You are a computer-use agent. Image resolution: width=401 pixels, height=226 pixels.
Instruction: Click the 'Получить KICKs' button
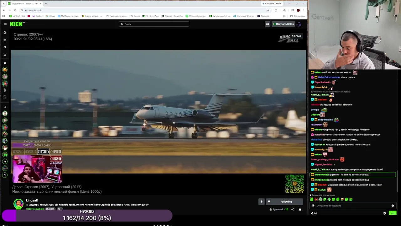click(x=283, y=24)
